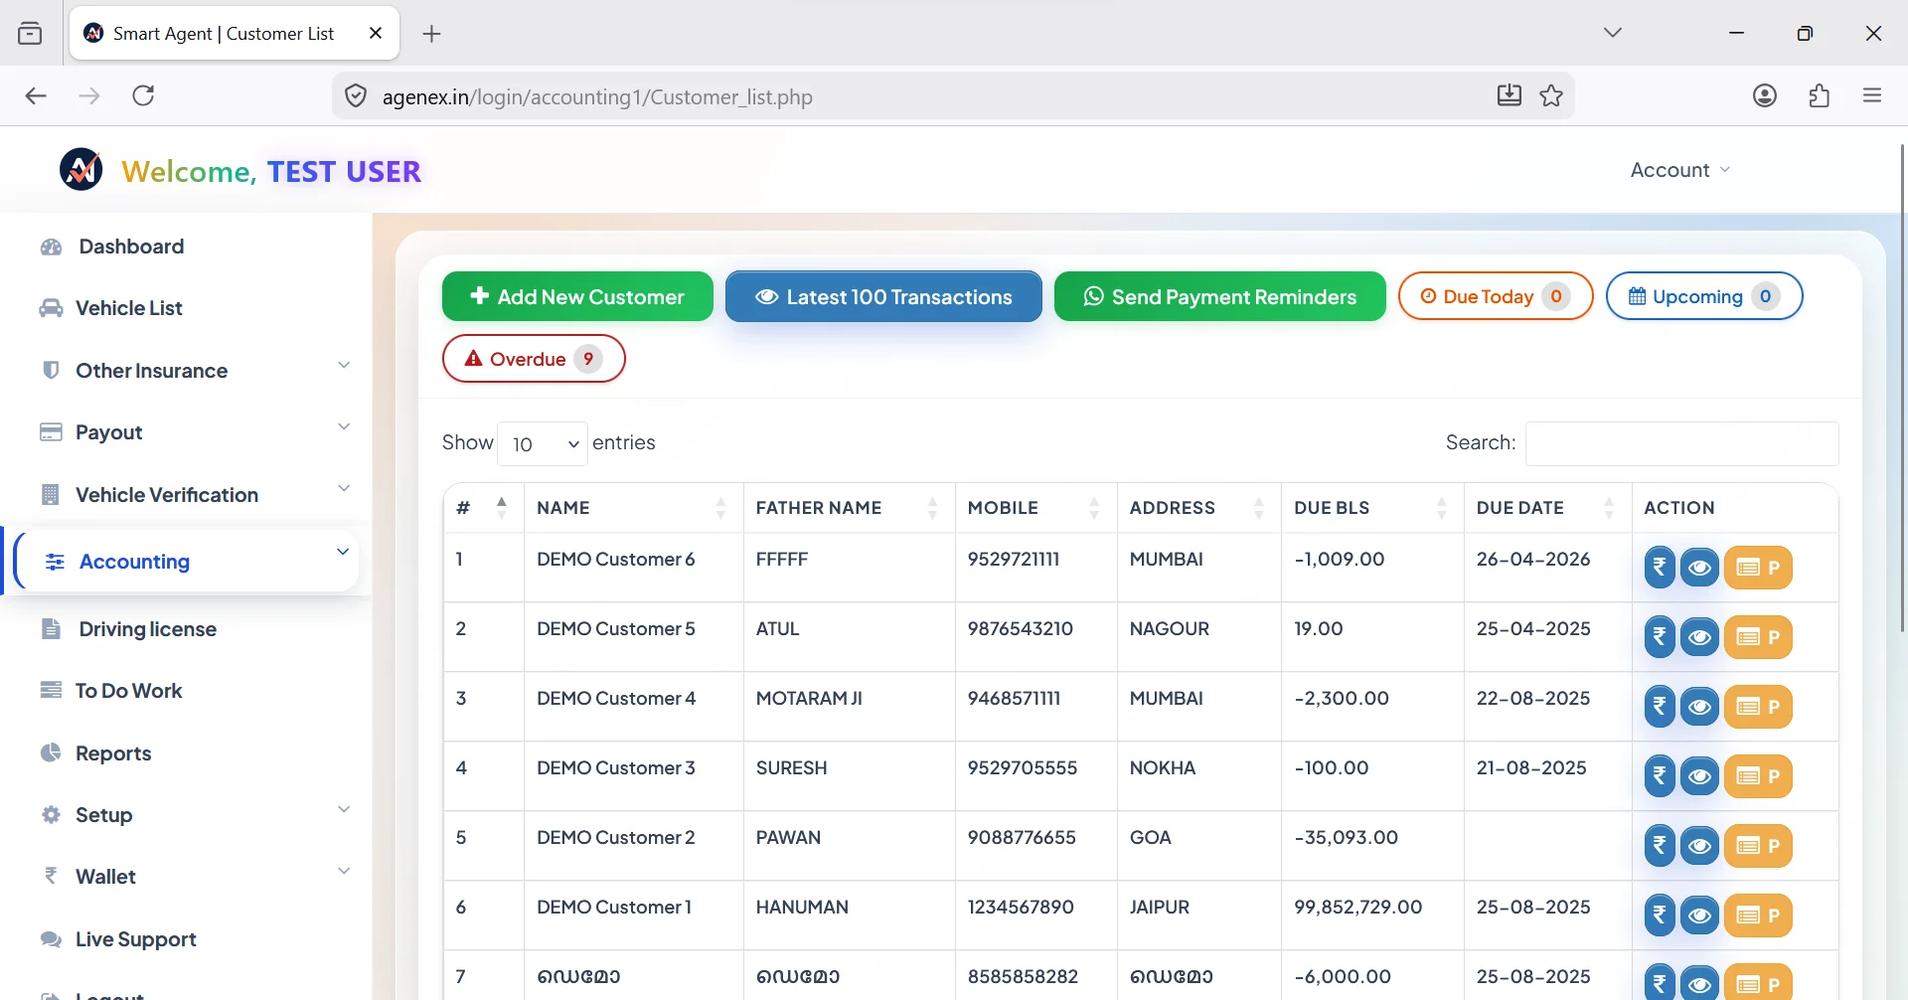Open Reports from the sidebar

pos(113,753)
